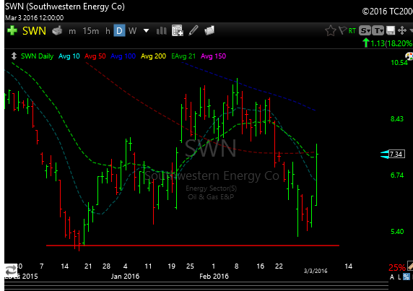Image resolution: width=413 pixels, height=291 pixels.
Task: Toggle the highlighted % percent scale button
Action: (407, 277)
